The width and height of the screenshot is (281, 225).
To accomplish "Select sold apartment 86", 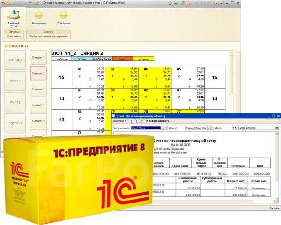I will (155, 78).
